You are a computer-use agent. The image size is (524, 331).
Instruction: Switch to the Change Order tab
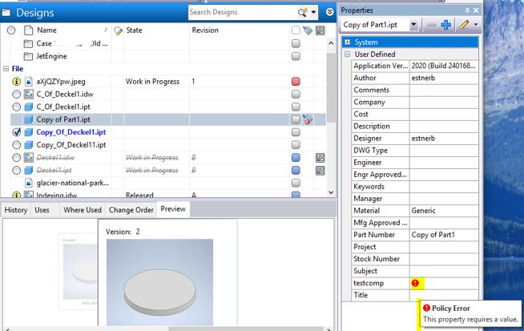[131, 210]
